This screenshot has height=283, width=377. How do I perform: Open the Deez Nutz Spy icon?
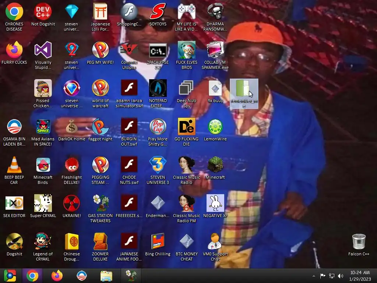(x=187, y=88)
